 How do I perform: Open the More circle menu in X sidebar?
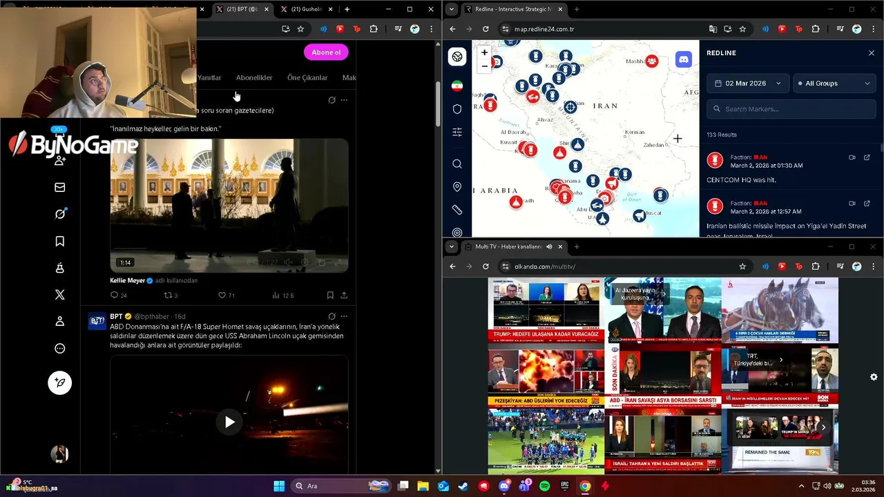pyautogui.click(x=60, y=349)
